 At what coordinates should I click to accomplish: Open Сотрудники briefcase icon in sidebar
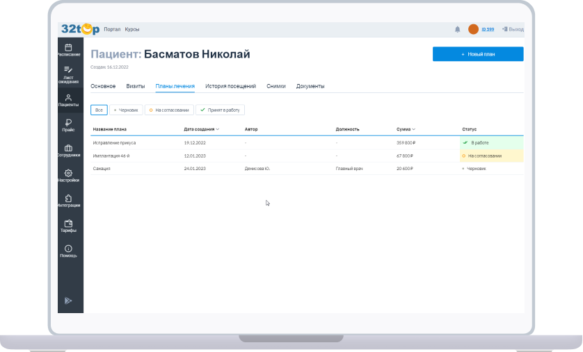pos(68,150)
